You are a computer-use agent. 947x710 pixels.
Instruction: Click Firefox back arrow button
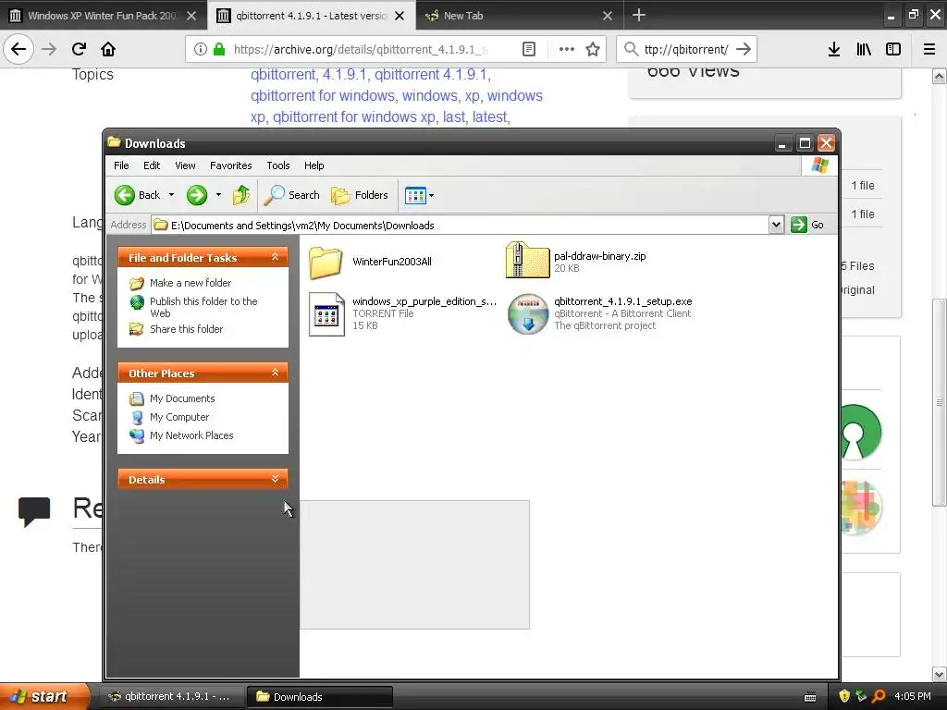18,49
